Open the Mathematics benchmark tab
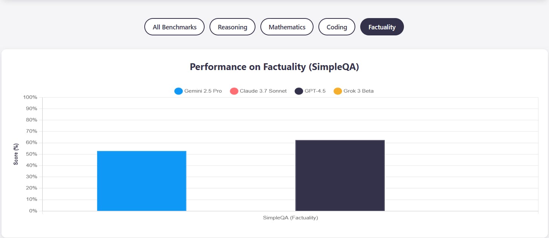The width and height of the screenshot is (549, 238). tap(287, 27)
